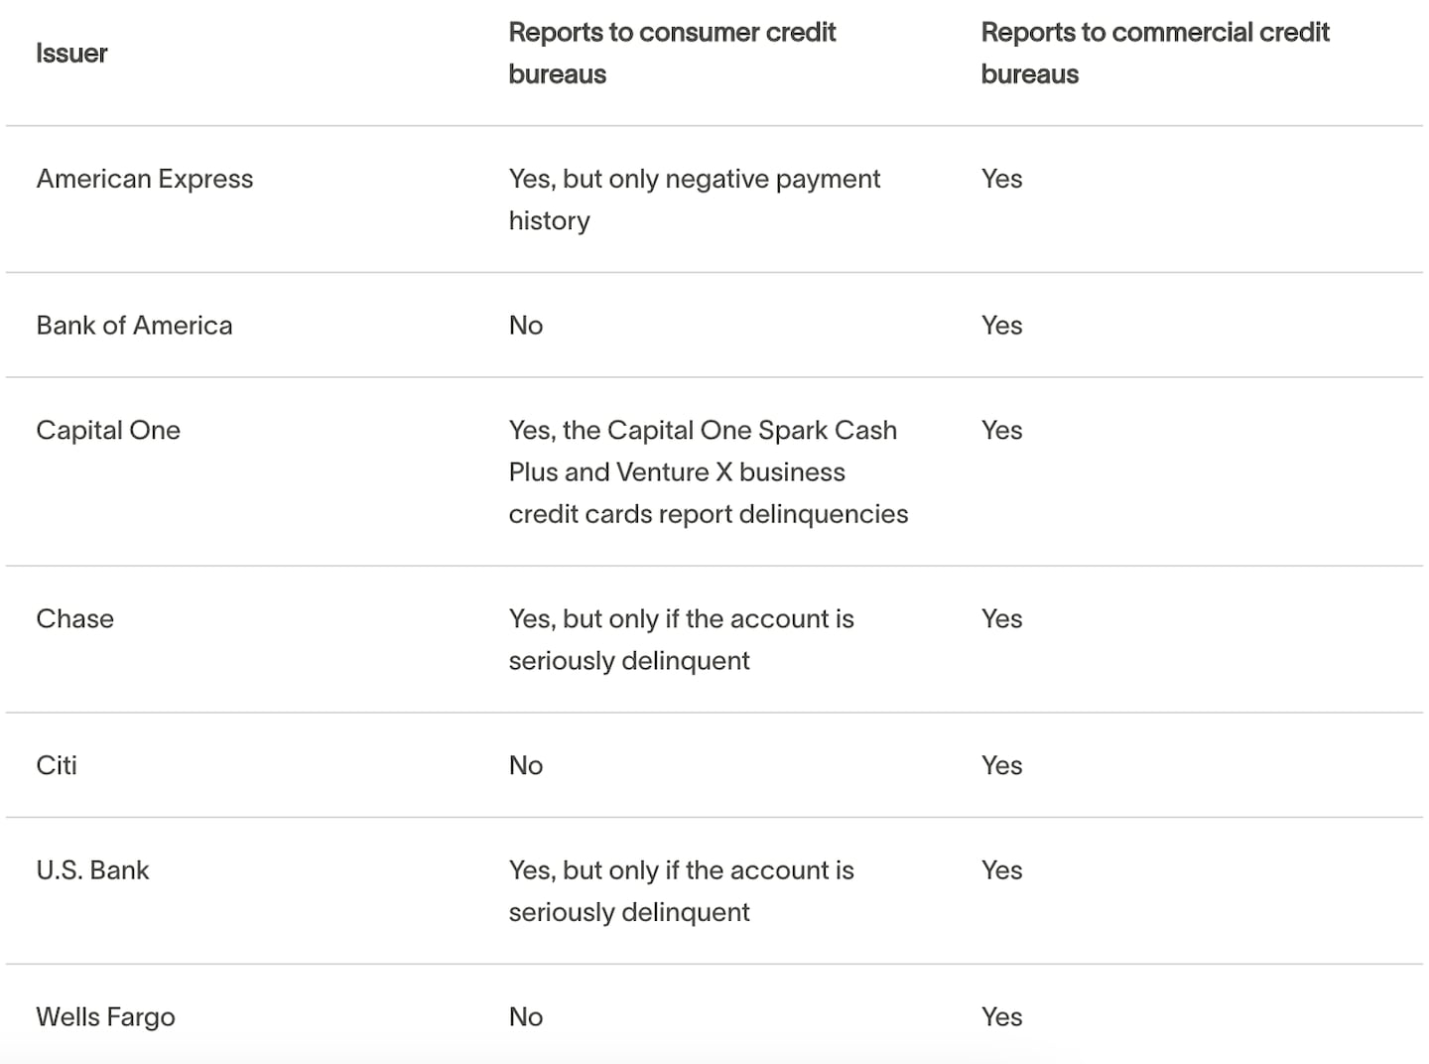Click U.S. Bank's consumer bureau reporting cell
The height and width of the screenshot is (1064, 1429).
(x=681, y=890)
